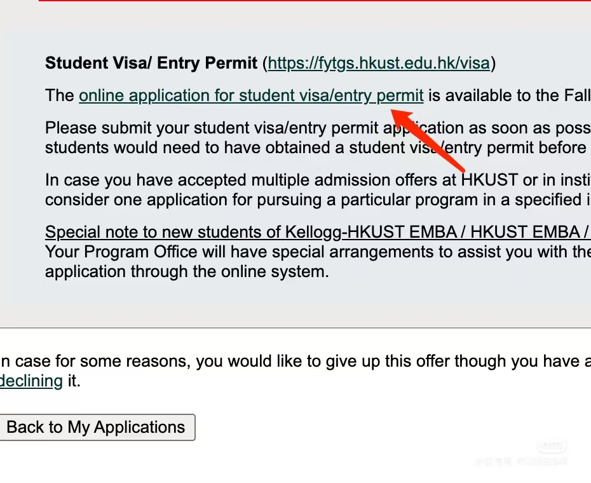Click the 'students would need to have obtained' line

(318, 148)
